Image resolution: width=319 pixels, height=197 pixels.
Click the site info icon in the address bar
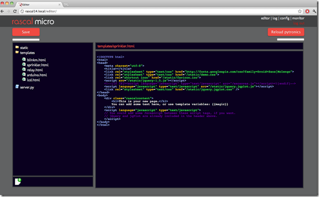click(x=22, y=11)
